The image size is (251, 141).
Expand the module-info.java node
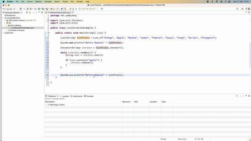[x=6, y=31]
